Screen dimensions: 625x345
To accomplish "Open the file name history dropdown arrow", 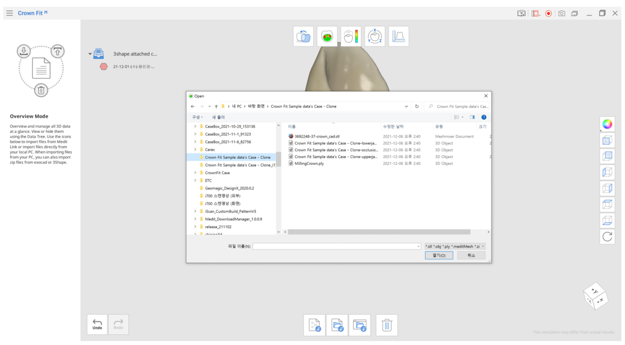I will (x=418, y=246).
